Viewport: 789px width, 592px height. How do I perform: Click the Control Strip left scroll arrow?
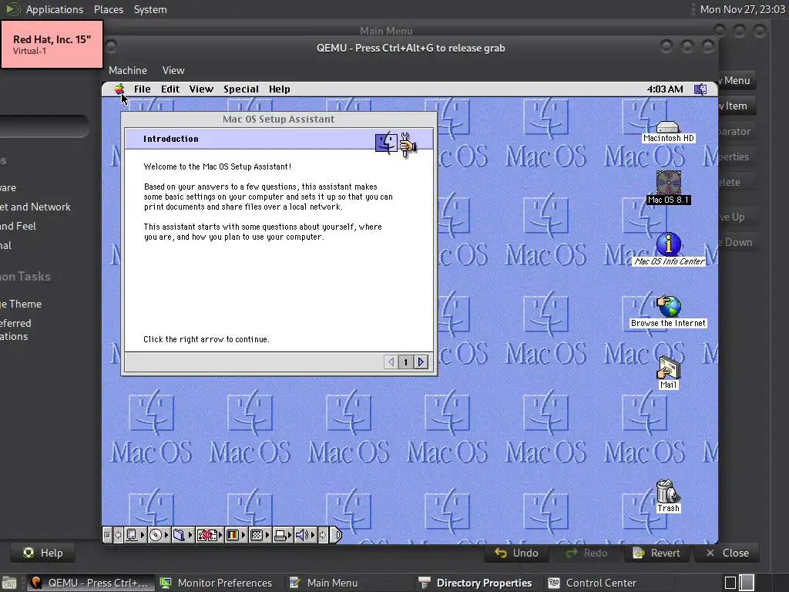(117, 535)
